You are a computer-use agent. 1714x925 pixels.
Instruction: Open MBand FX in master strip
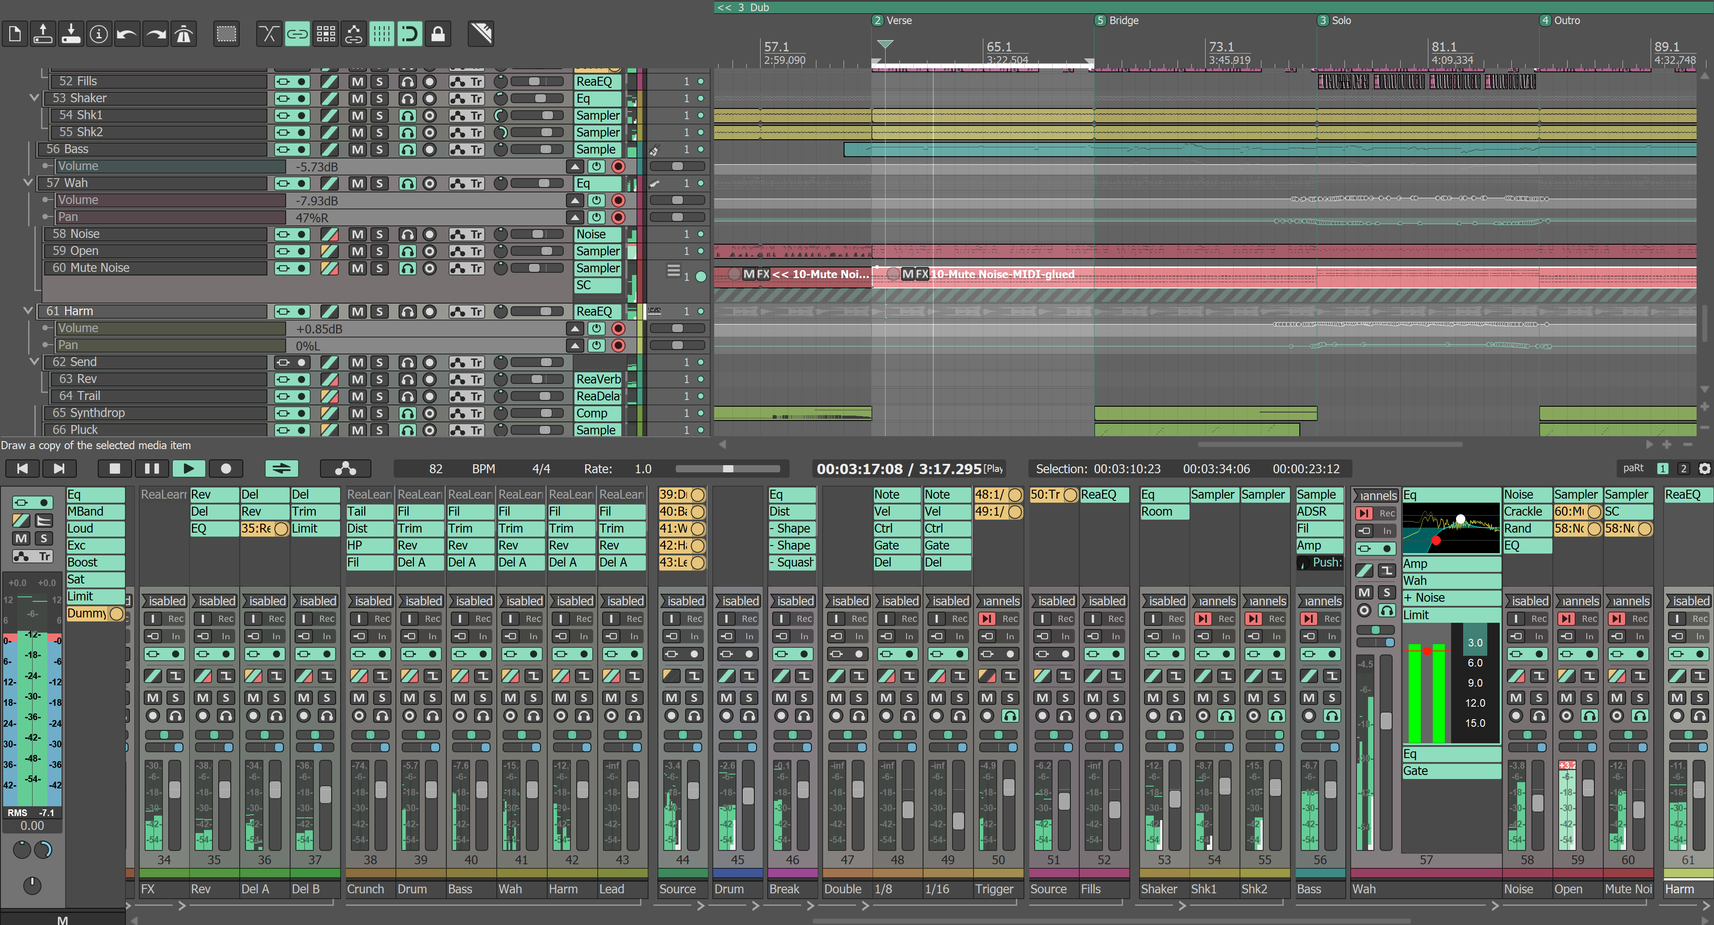[95, 511]
